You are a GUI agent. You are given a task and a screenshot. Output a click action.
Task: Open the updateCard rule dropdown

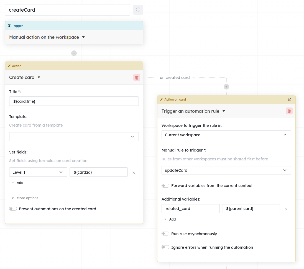click(226, 170)
